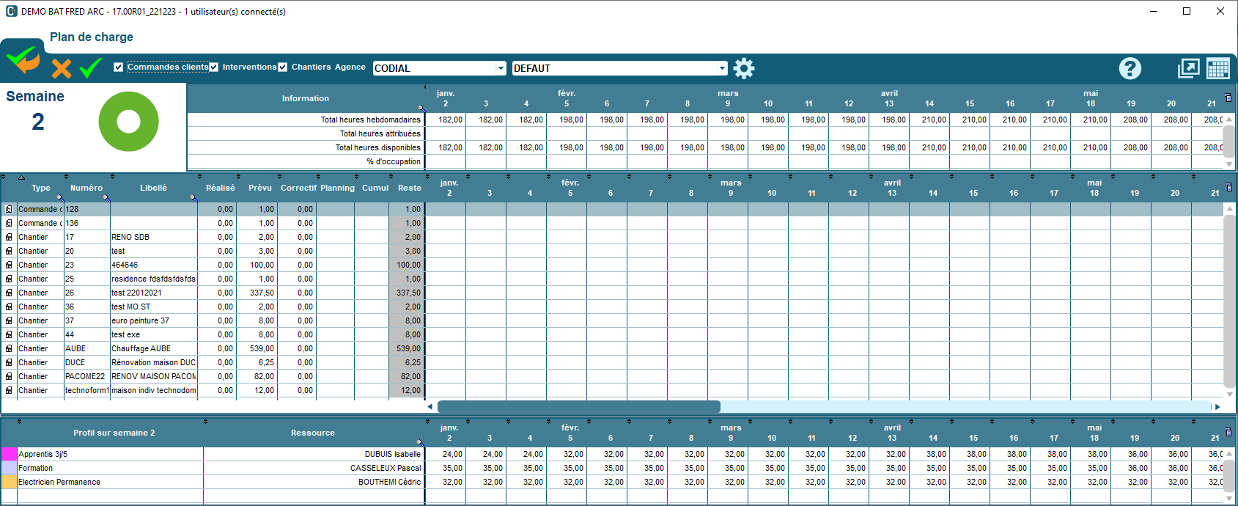
Task: Open help with the question mark icon
Action: tap(1130, 68)
